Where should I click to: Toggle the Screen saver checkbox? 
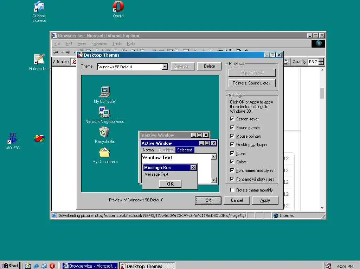[x=232, y=119]
